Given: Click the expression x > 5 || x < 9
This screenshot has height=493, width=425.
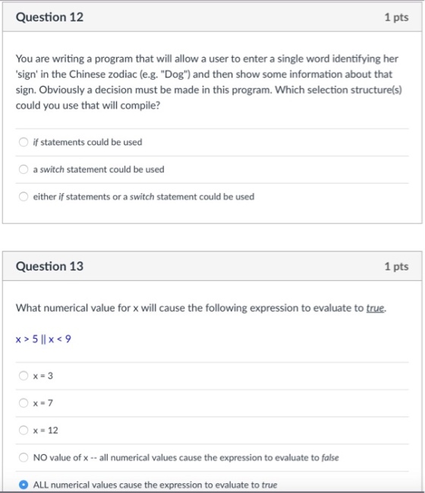Looking at the screenshot, I should click(x=43, y=339).
